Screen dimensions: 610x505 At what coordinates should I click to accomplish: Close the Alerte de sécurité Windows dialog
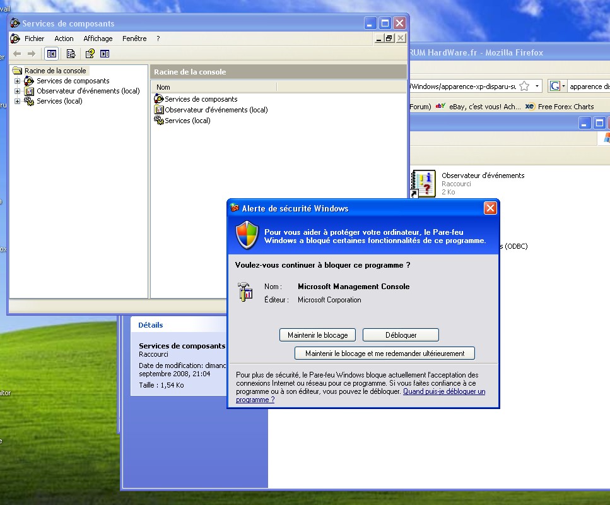click(490, 208)
